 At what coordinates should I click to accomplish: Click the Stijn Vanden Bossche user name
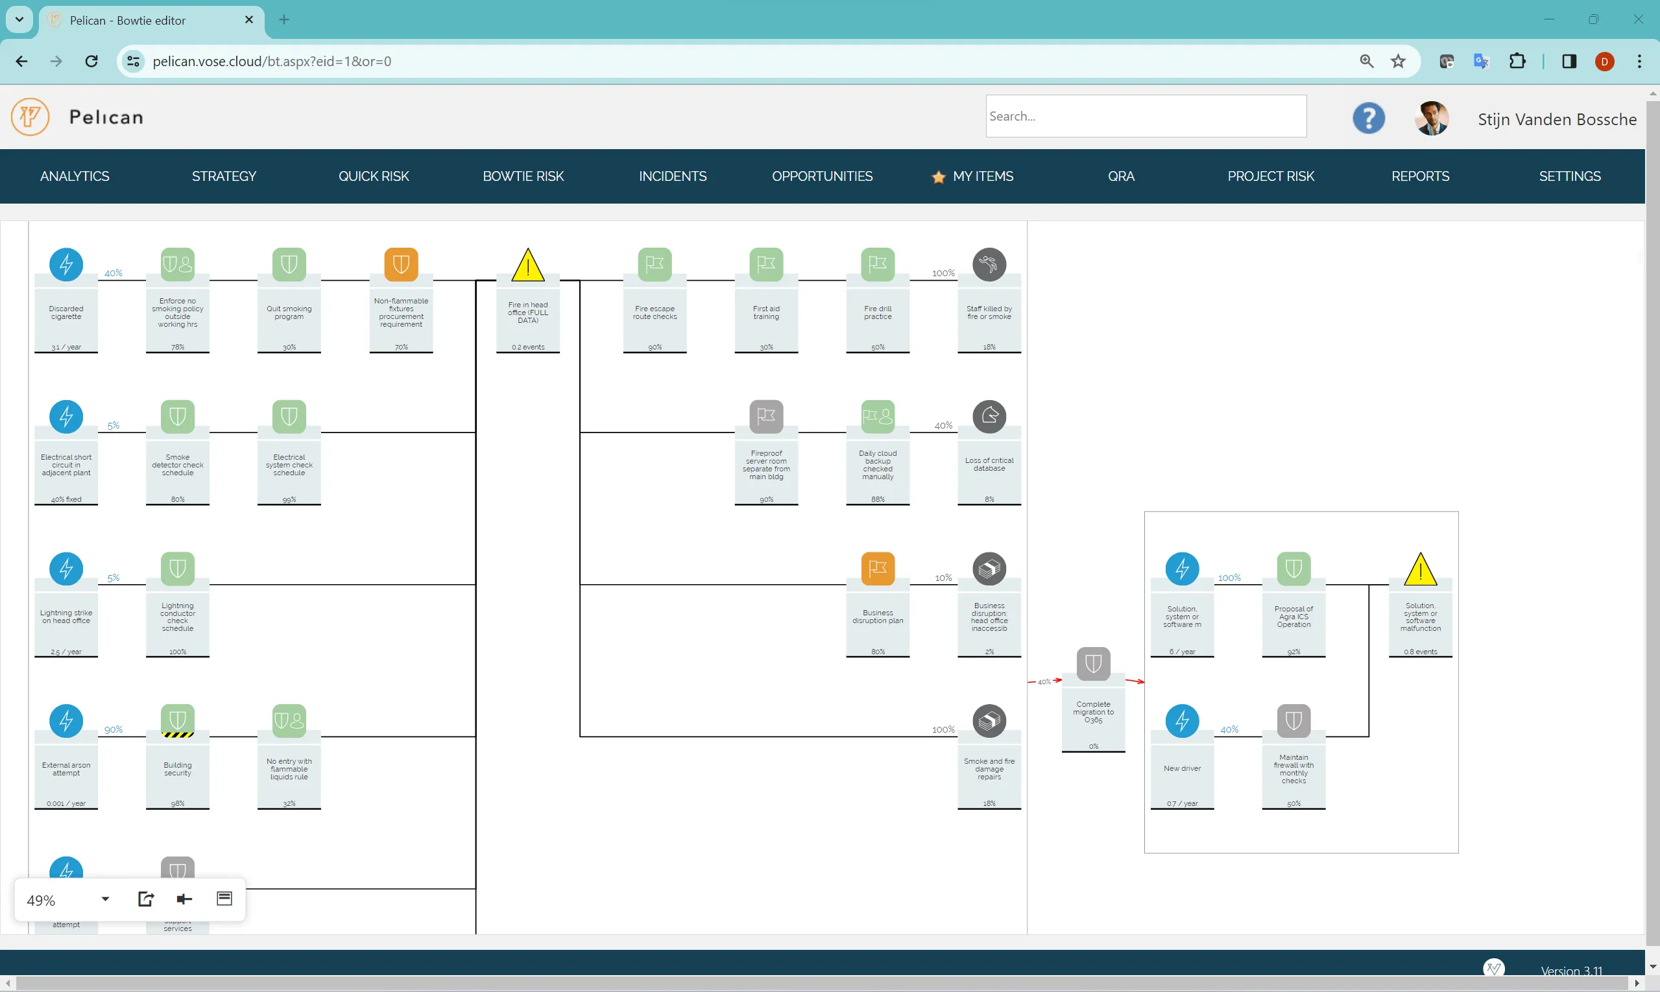pyautogui.click(x=1556, y=120)
